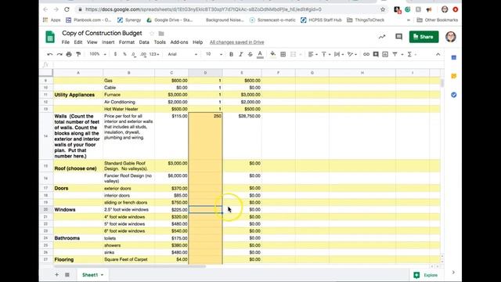Open the Insert menu
The image size is (501, 282).
(x=108, y=42)
